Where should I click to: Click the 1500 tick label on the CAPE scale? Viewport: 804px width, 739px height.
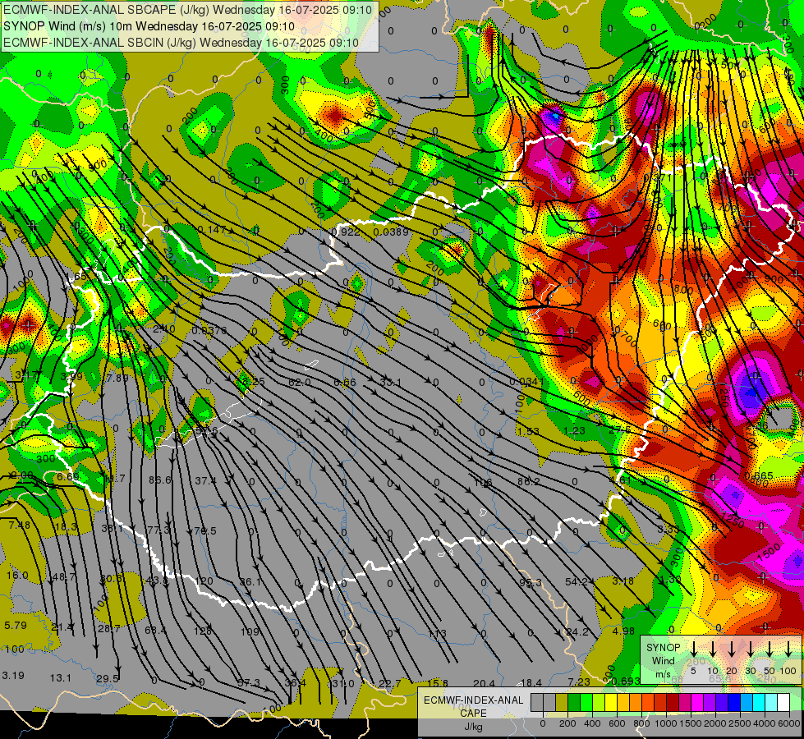(x=690, y=723)
